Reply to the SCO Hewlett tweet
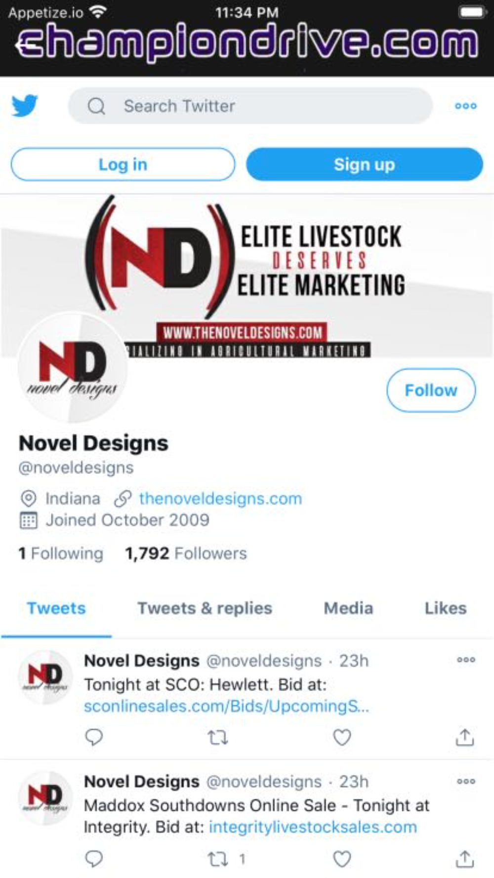Image resolution: width=494 pixels, height=878 pixels. click(94, 737)
